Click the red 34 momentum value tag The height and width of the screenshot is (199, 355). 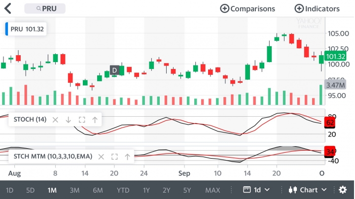point(330,152)
